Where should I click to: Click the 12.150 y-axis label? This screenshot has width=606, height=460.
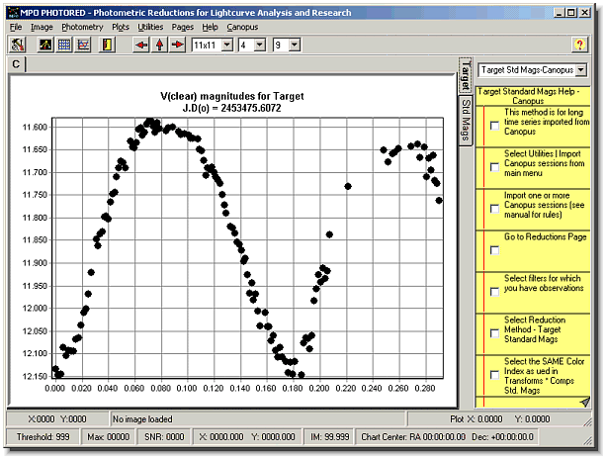35,376
